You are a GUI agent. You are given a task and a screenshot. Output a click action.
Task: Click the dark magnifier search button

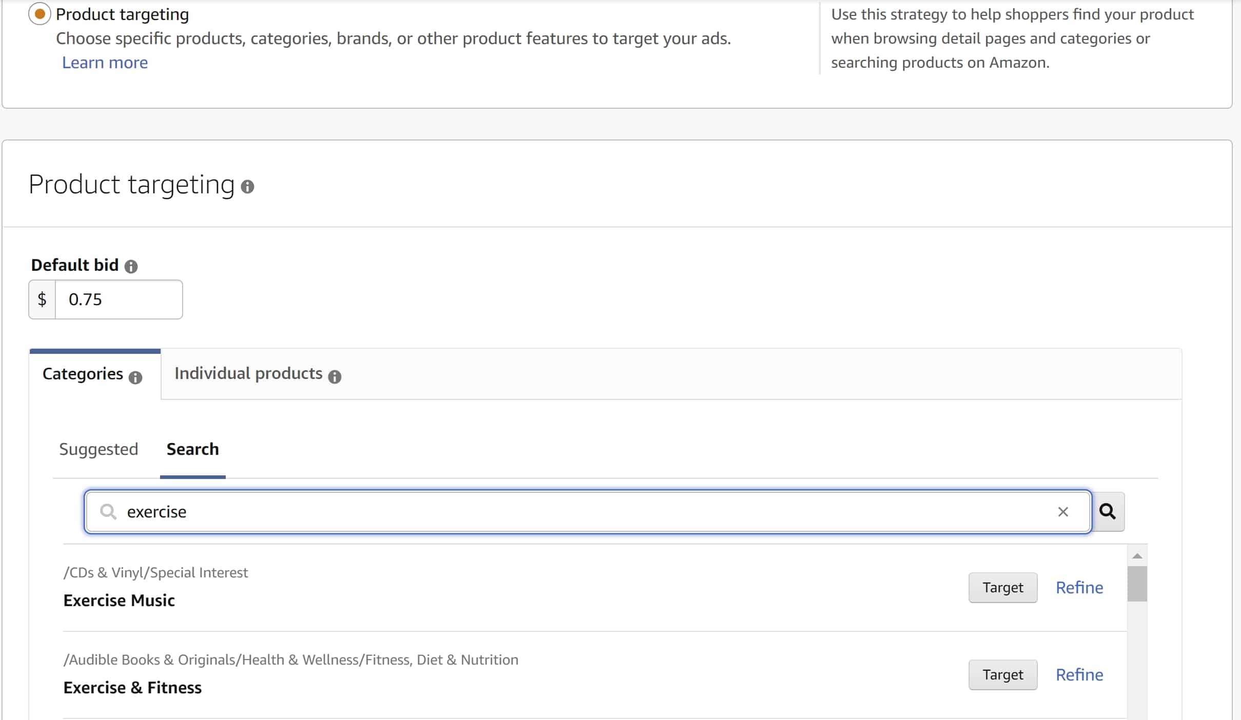click(1108, 512)
